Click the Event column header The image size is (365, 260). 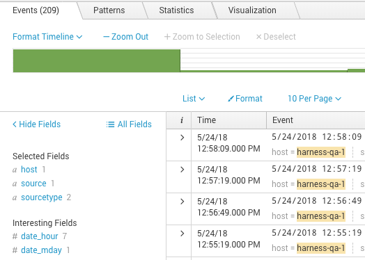(316, 120)
